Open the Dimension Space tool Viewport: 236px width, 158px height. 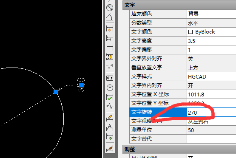tap(110, 57)
